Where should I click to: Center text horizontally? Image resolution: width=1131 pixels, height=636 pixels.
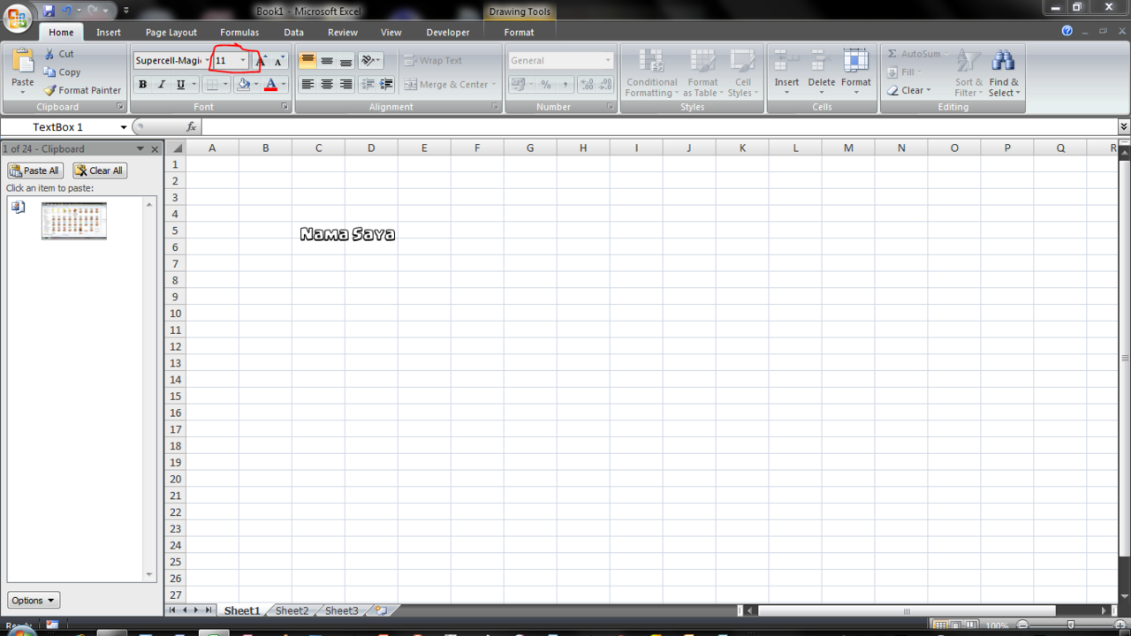click(327, 85)
